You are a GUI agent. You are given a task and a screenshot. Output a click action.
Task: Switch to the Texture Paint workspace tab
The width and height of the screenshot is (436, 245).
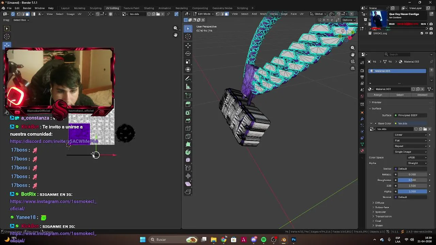pos(131,8)
